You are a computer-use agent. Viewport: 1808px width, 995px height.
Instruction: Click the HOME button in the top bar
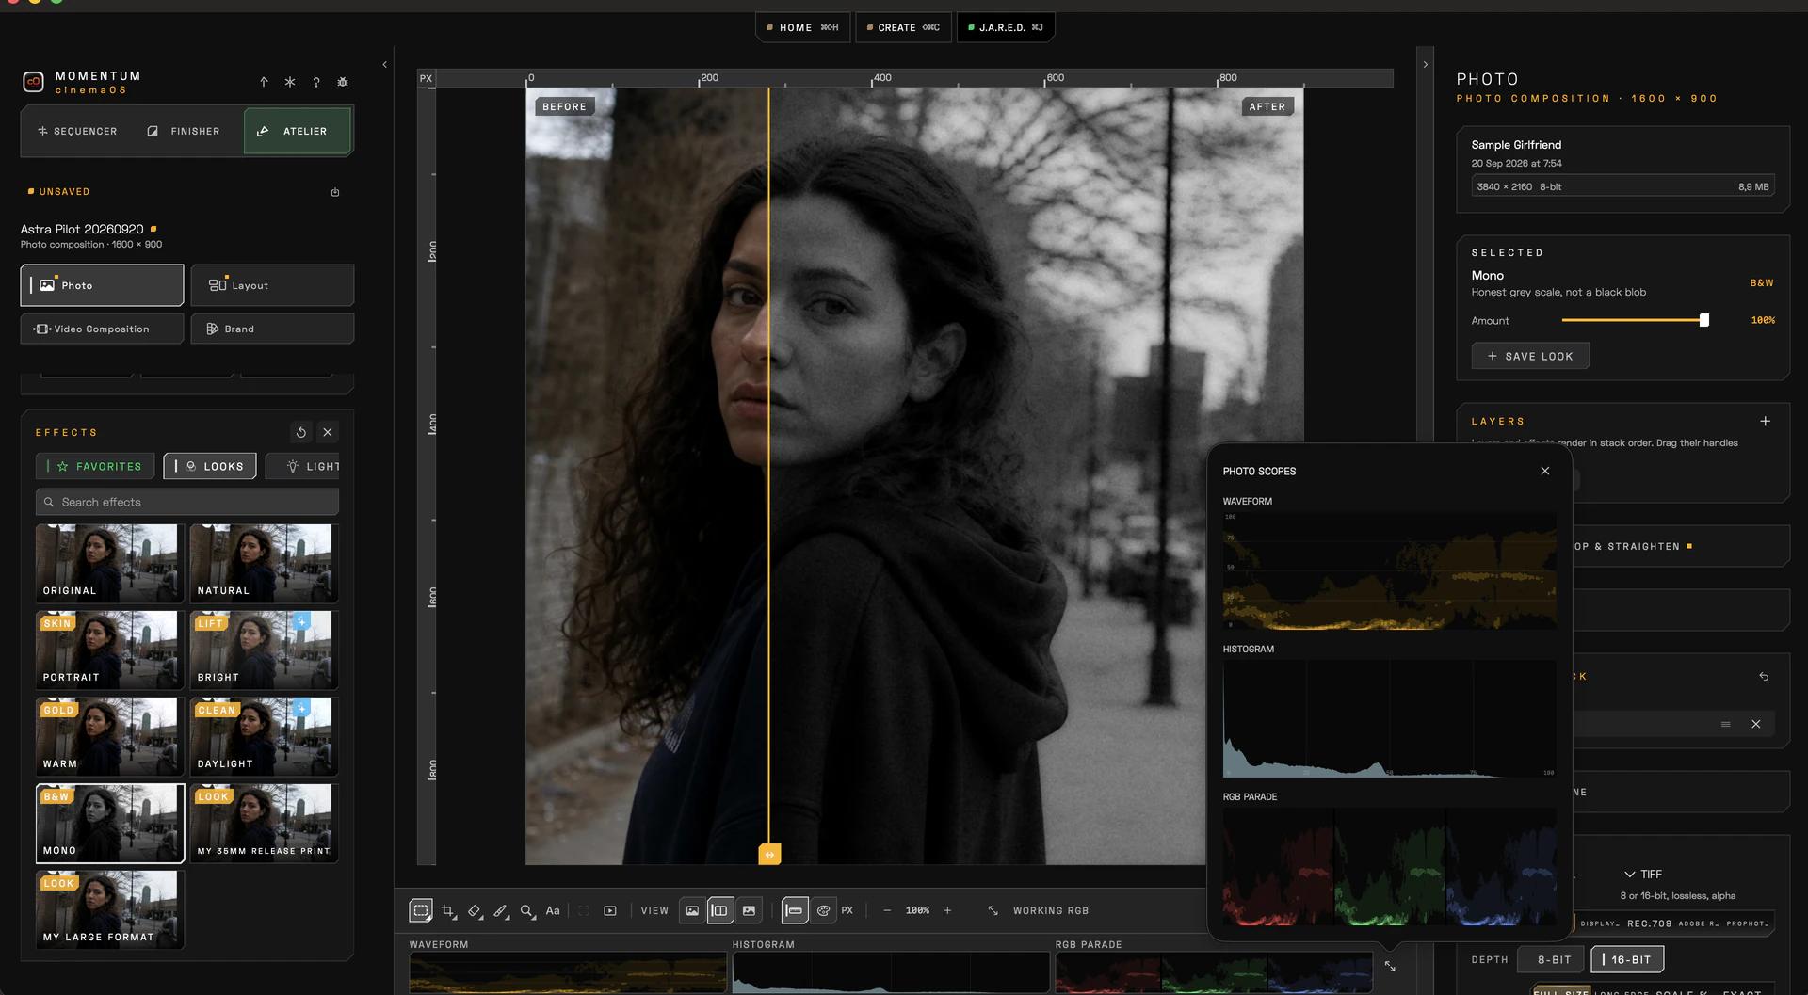click(803, 27)
